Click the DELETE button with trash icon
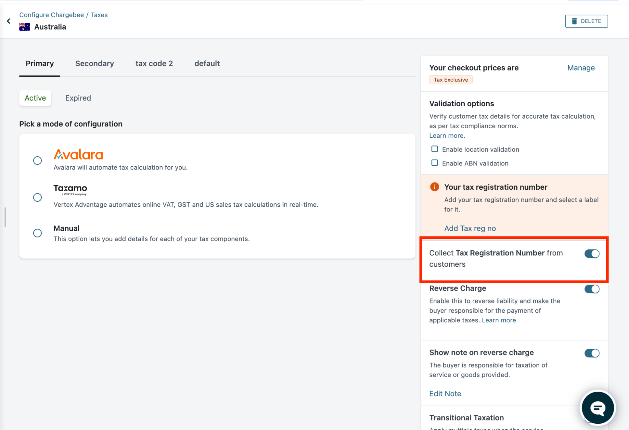 (x=586, y=21)
